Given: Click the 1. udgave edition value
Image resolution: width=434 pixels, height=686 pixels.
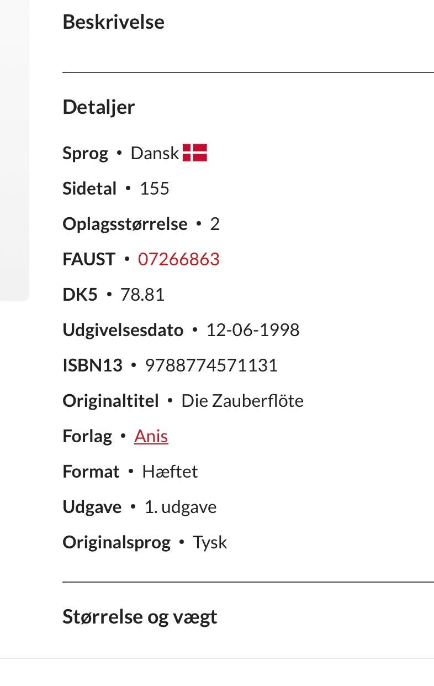Looking at the screenshot, I should click(x=180, y=507).
